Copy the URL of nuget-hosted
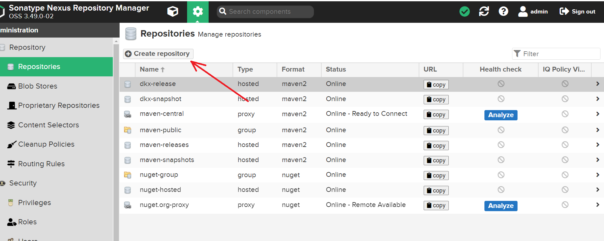This screenshot has height=241, width=604. [436, 191]
